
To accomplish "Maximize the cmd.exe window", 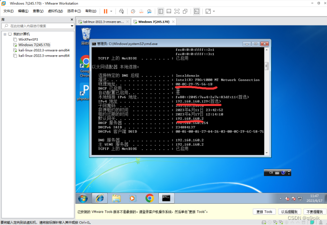I will coord(256,44).
